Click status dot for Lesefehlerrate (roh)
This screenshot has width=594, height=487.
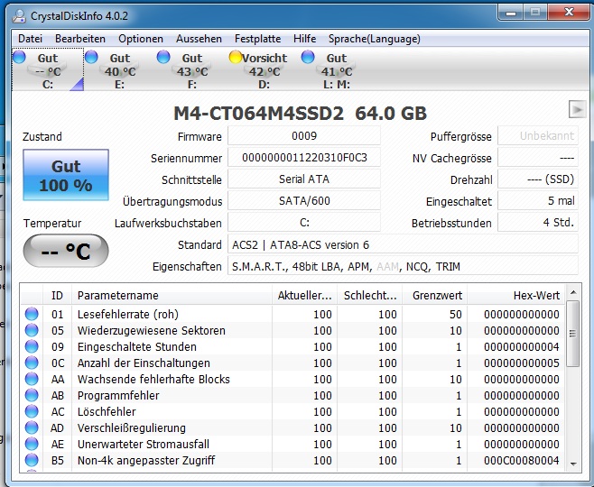click(32, 314)
